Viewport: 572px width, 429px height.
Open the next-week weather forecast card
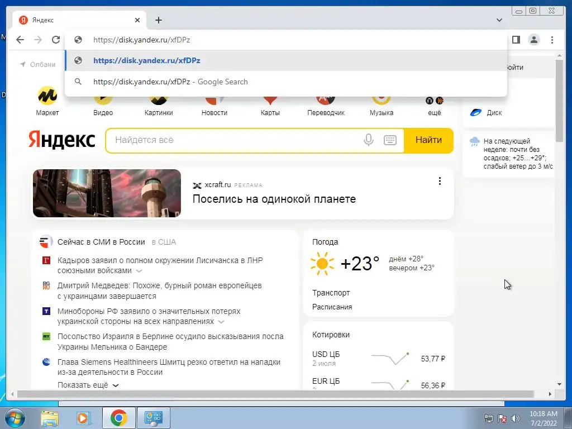pyautogui.click(x=509, y=154)
